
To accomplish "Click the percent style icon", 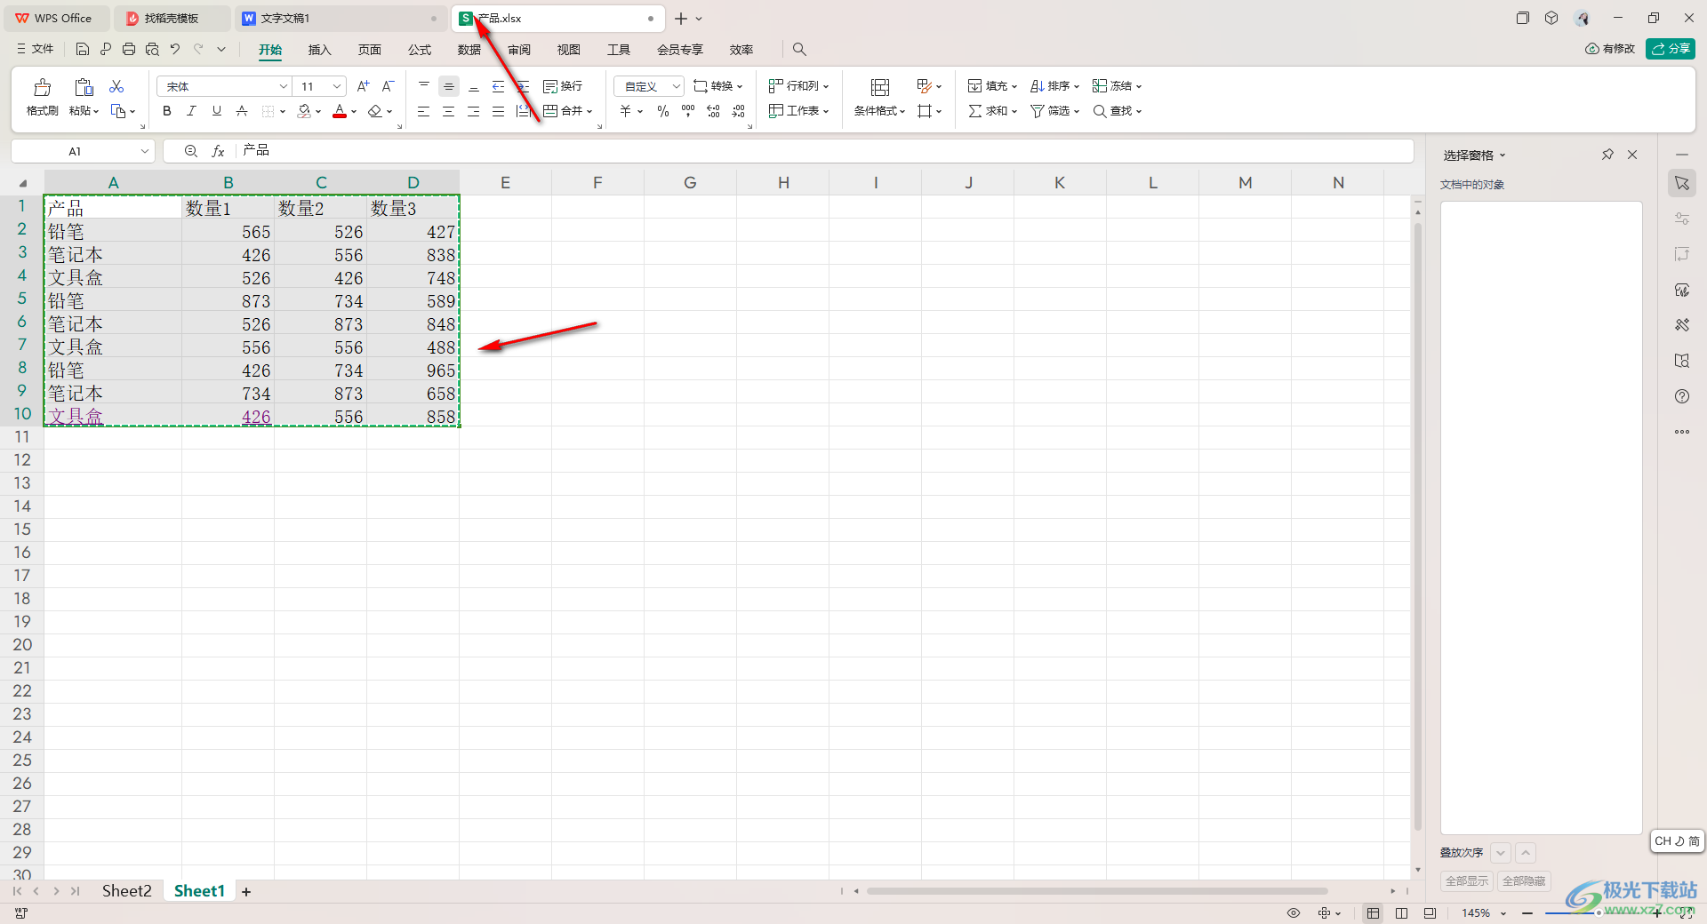I will (x=663, y=111).
